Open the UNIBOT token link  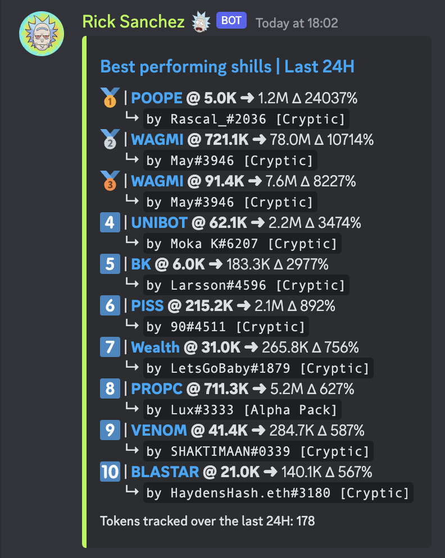point(159,223)
